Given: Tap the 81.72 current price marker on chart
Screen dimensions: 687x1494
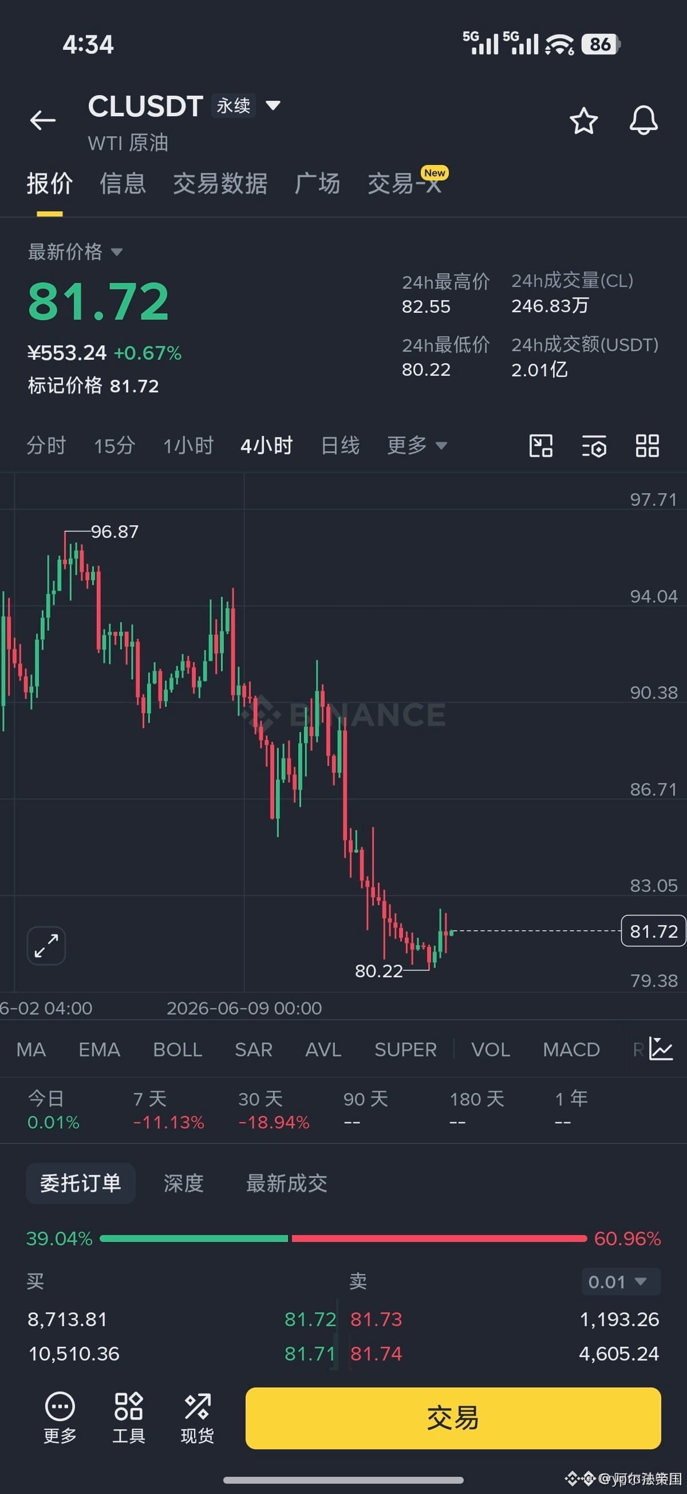Looking at the screenshot, I should (x=653, y=931).
